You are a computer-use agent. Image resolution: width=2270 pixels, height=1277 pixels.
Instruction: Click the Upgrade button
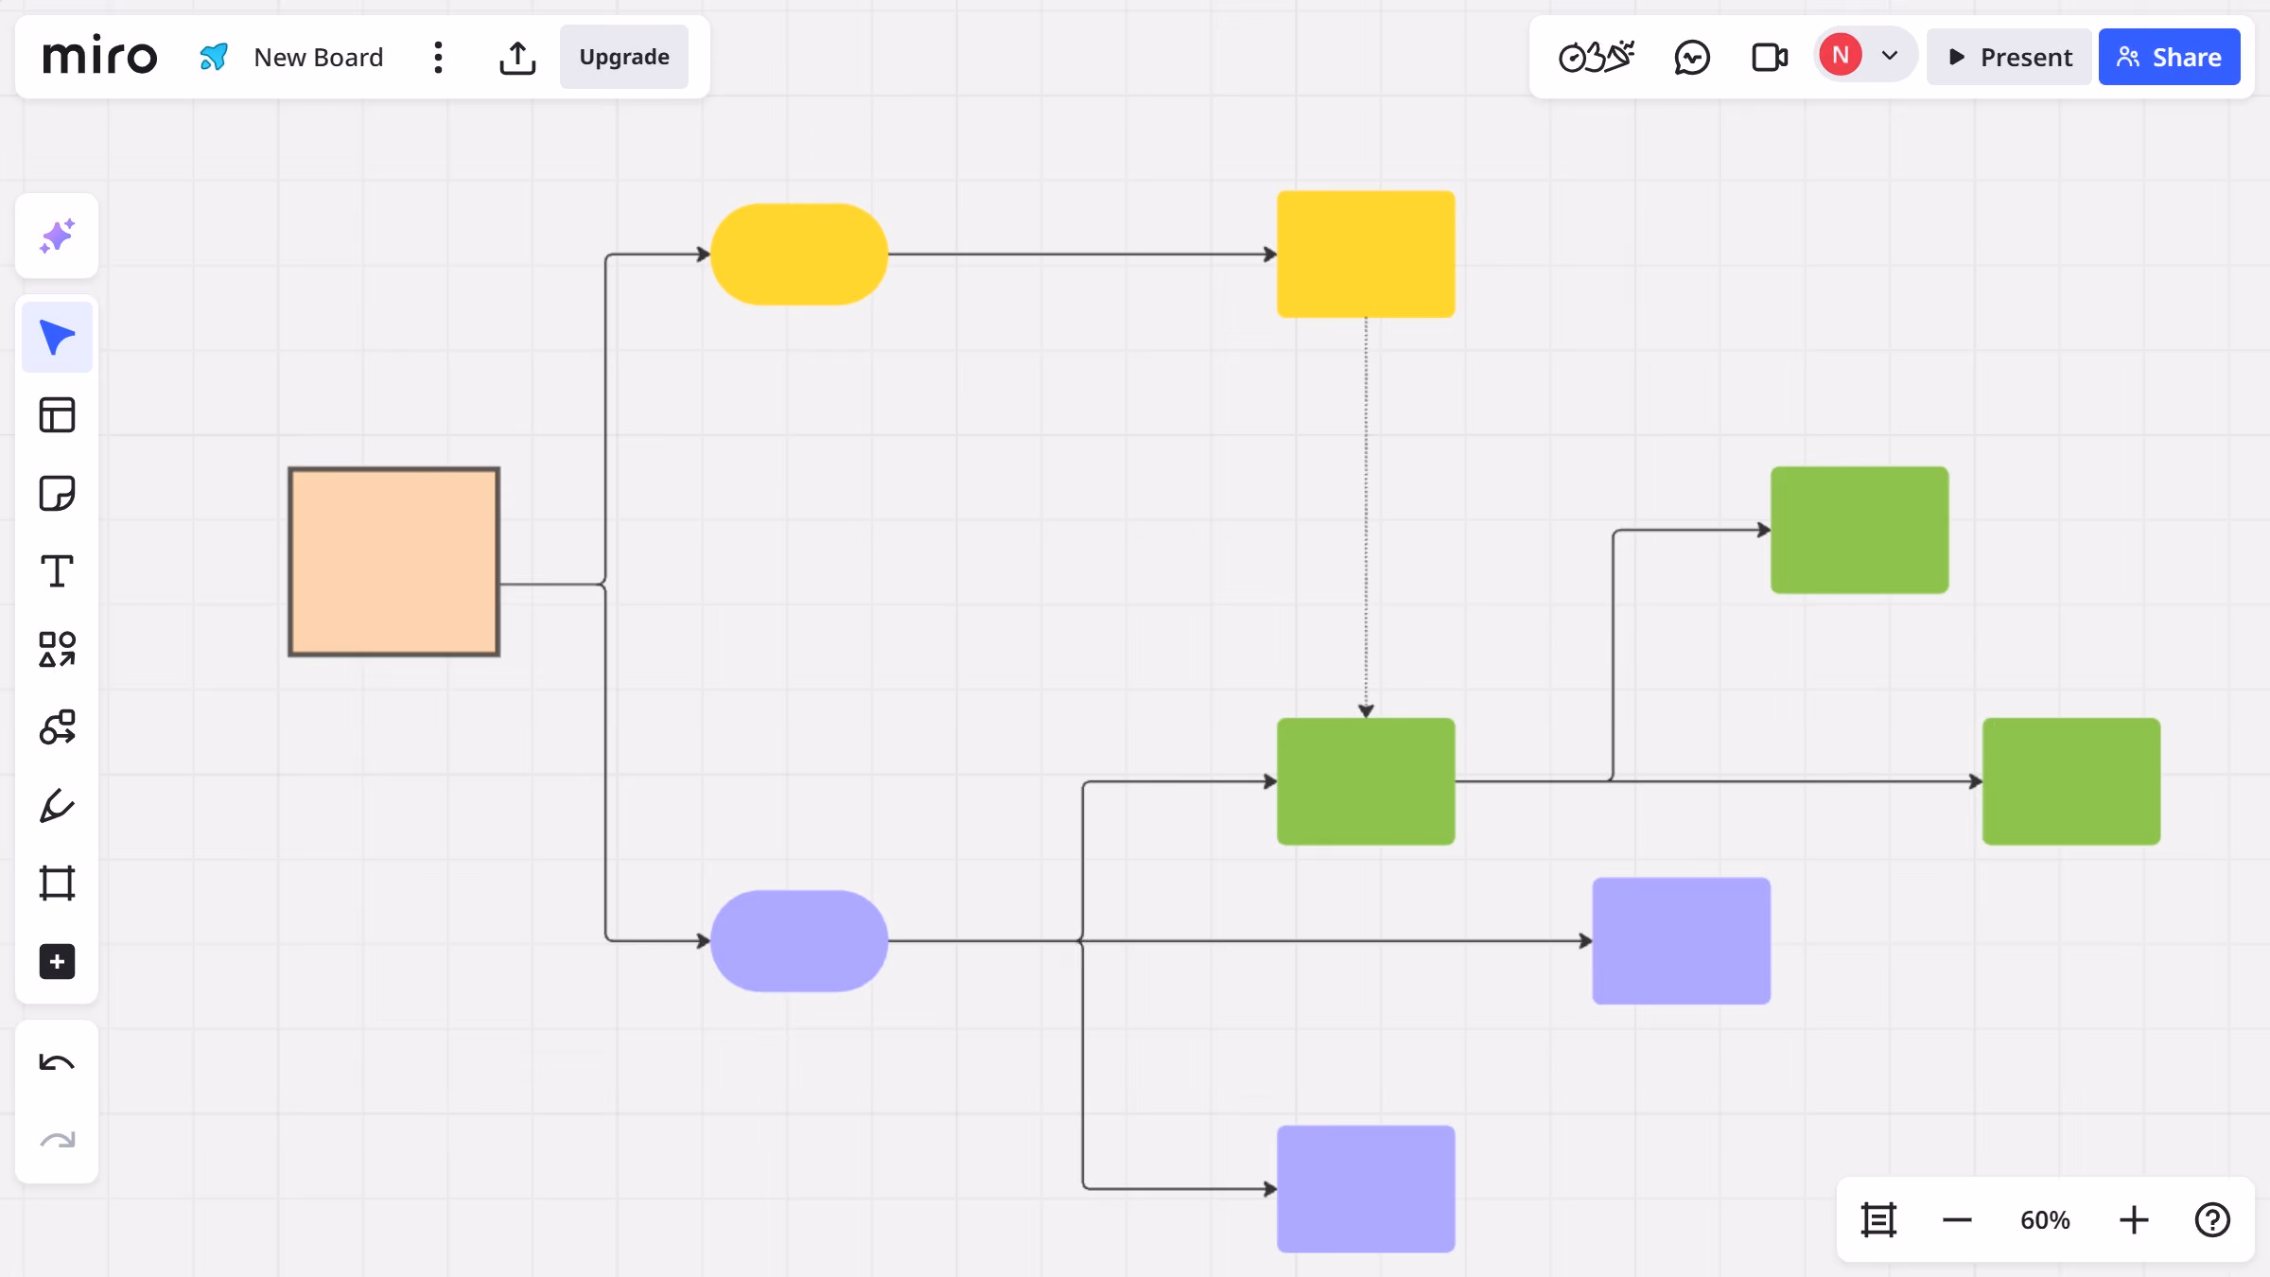point(624,57)
